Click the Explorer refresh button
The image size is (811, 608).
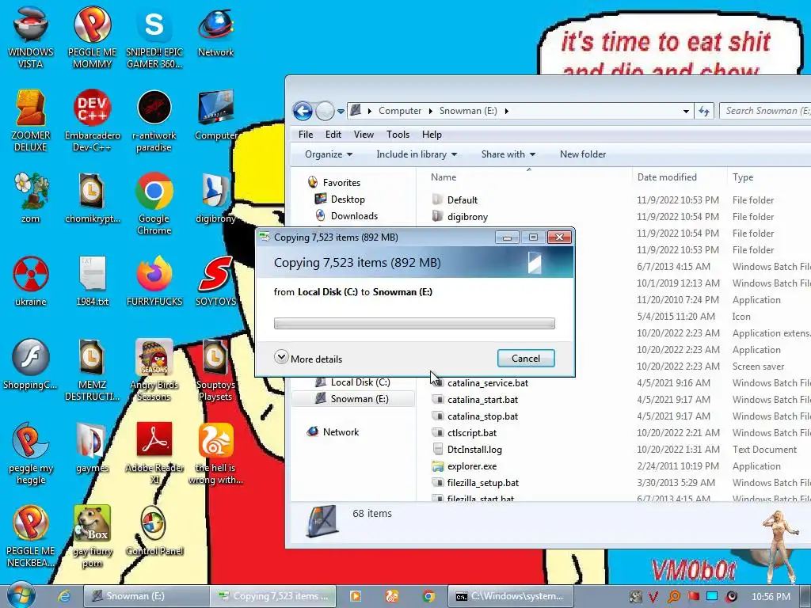coord(704,111)
